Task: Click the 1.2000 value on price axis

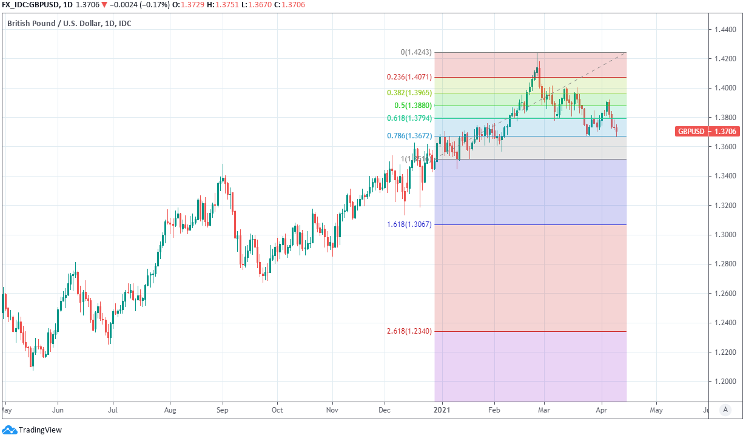Action: pyautogui.click(x=725, y=382)
